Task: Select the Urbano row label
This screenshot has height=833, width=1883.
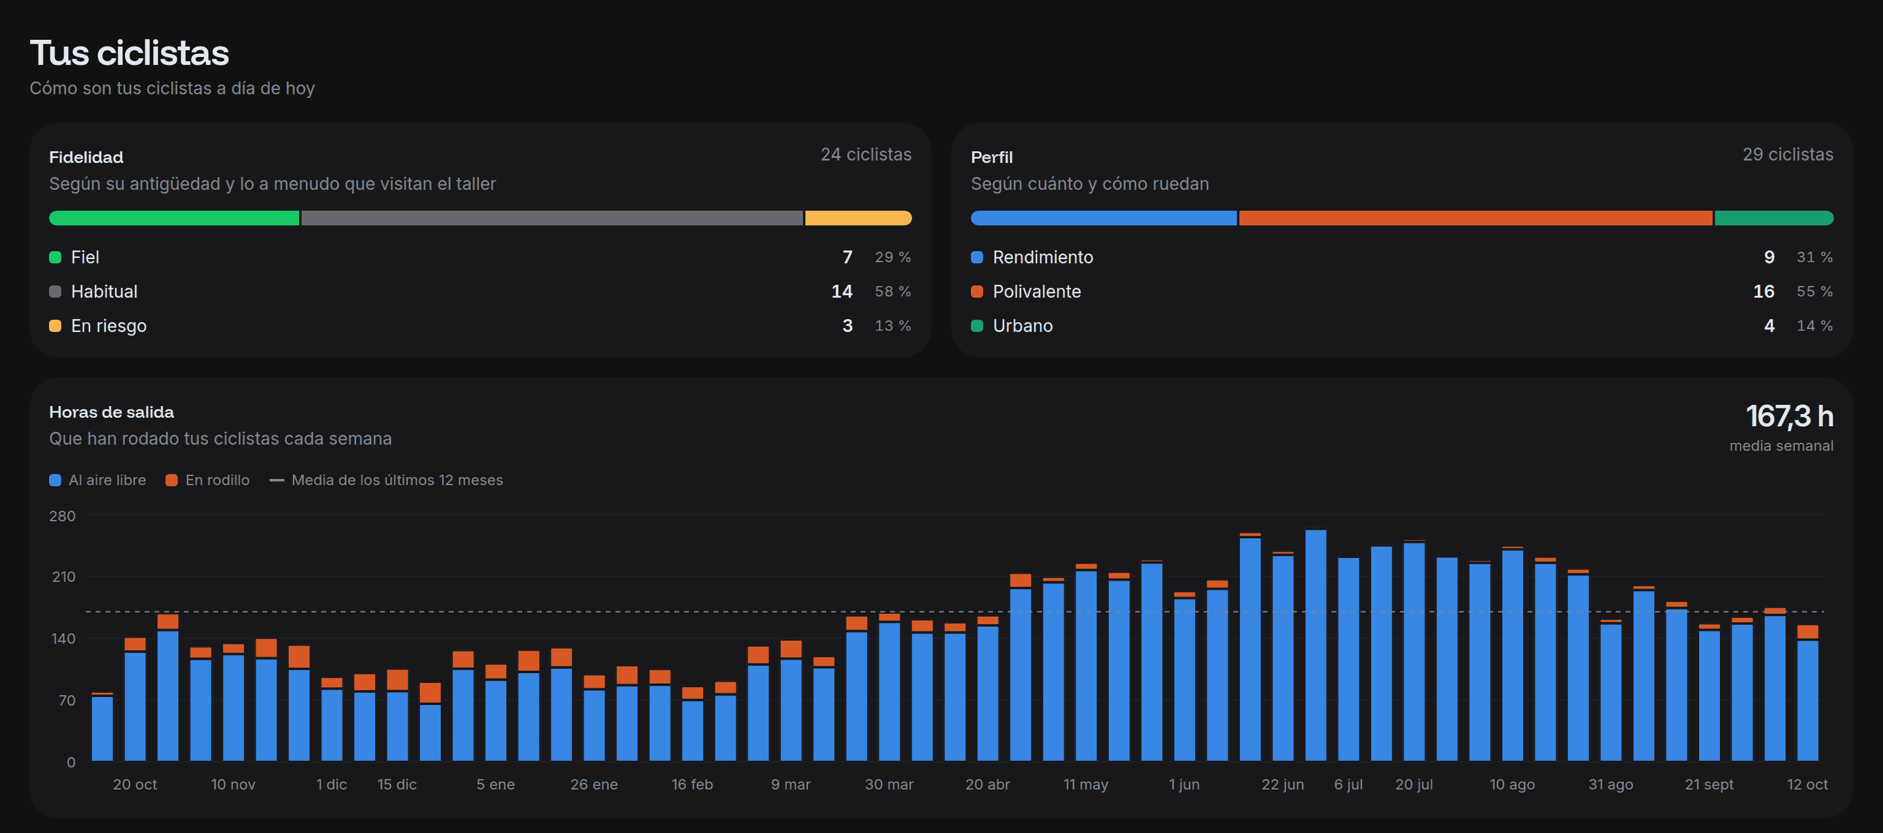Action: click(1022, 326)
